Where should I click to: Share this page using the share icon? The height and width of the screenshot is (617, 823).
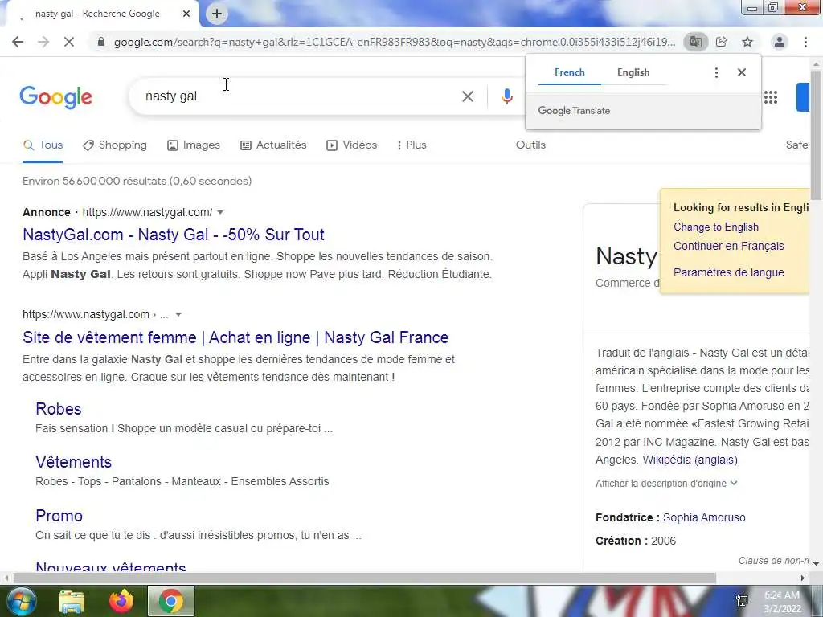tap(722, 42)
